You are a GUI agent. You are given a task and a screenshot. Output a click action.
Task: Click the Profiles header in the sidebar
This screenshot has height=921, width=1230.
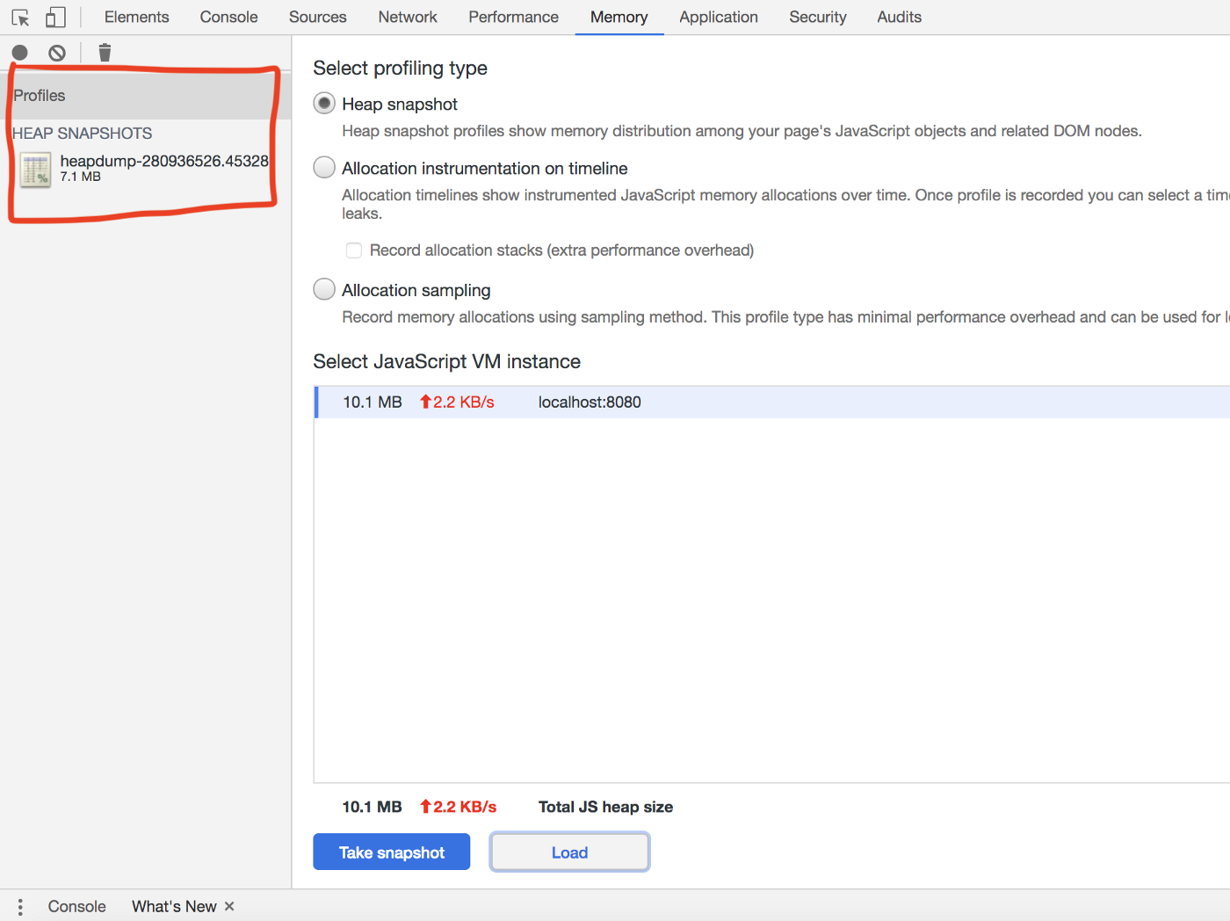(x=145, y=96)
